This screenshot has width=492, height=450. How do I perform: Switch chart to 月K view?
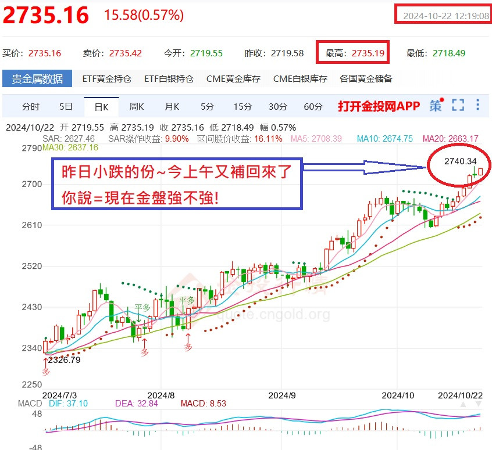[x=172, y=107]
